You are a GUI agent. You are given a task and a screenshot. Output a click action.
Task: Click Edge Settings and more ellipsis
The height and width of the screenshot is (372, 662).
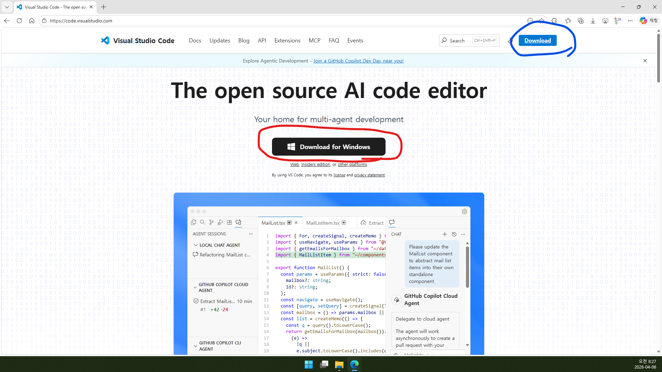[x=630, y=21]
